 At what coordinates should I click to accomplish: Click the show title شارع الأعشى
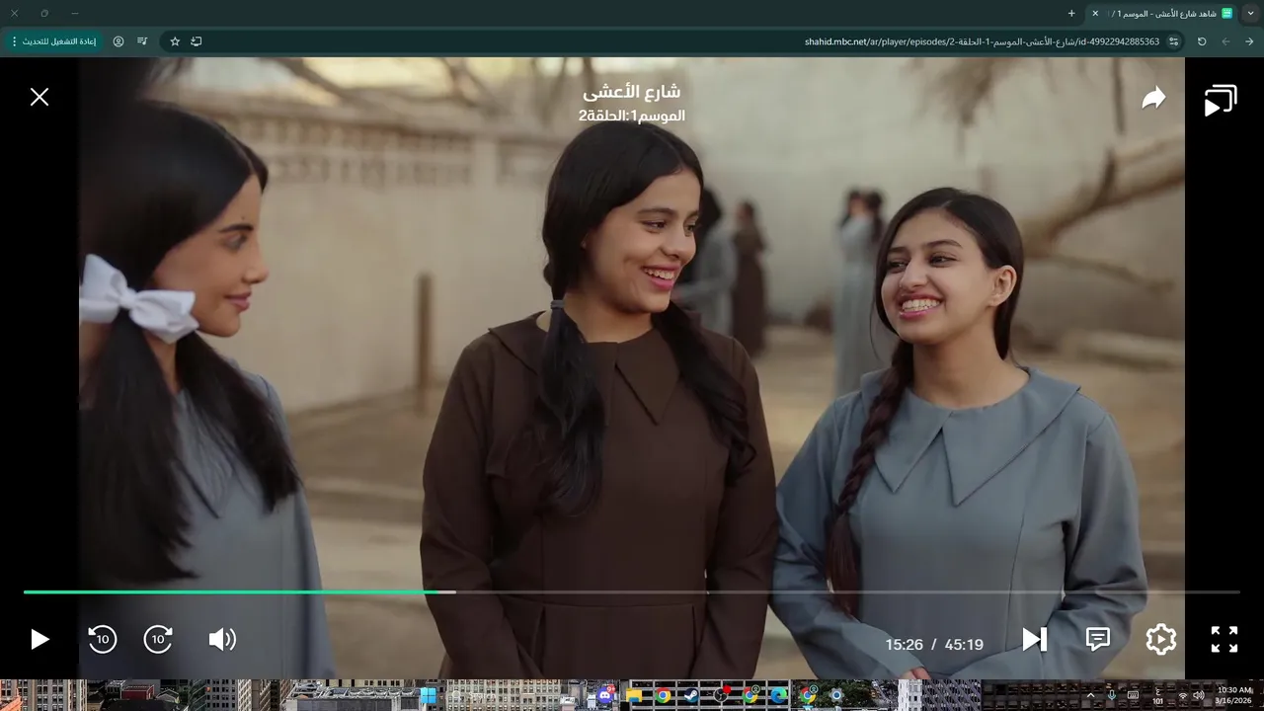(x=631, y=92)
